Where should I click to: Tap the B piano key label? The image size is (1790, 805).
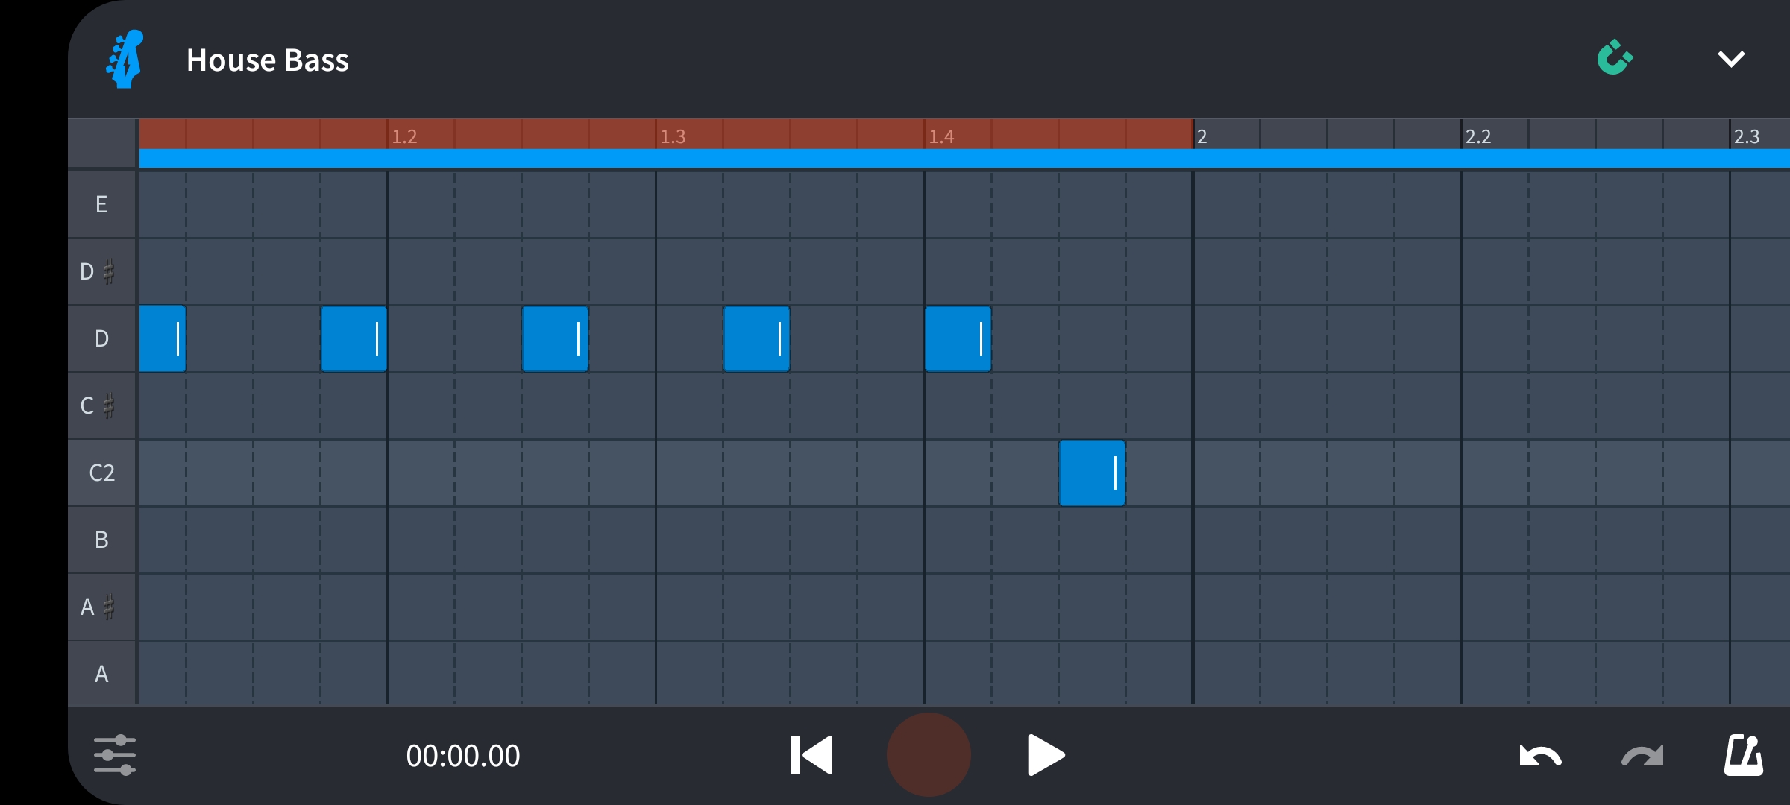[x=102, y=540]
